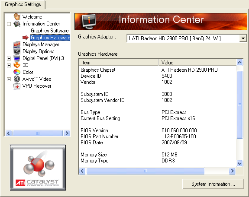Open the VPU Recover page
The image size is (249, 197).
(37, 86)
